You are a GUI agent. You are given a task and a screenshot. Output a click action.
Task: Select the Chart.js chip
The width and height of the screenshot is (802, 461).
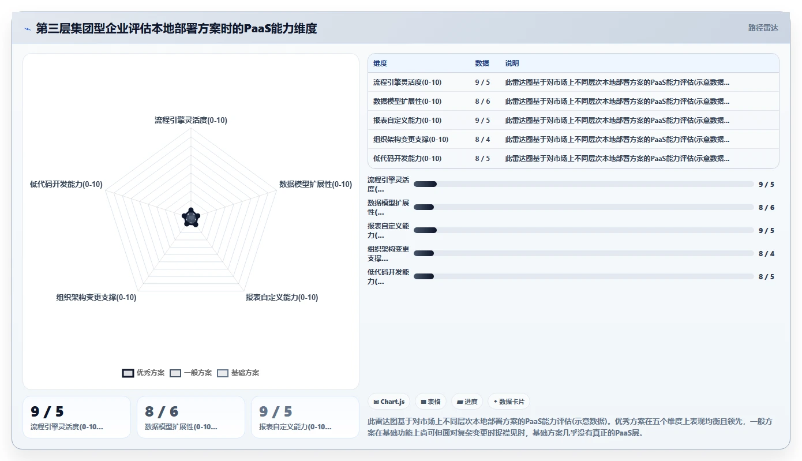click(x=389, y=402)
